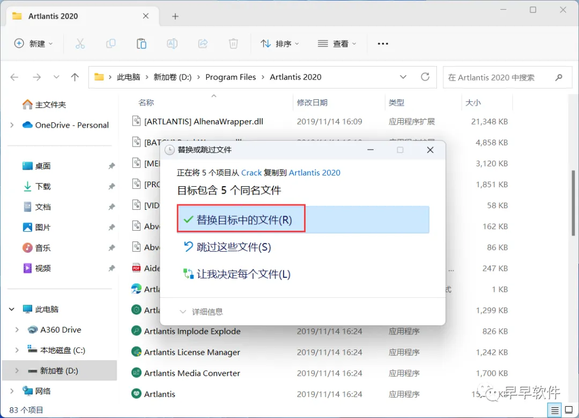Click the Crack source link in dialog

[x=251, y=173]
